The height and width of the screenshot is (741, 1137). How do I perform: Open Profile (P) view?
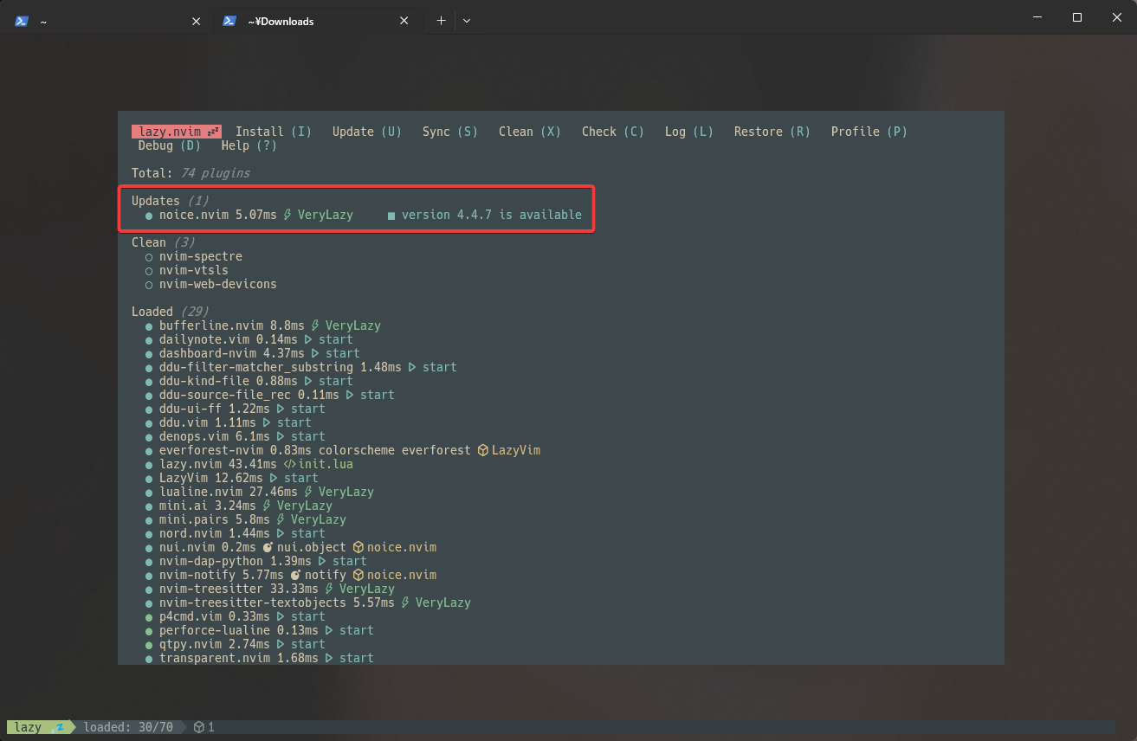tap(869, 132)
